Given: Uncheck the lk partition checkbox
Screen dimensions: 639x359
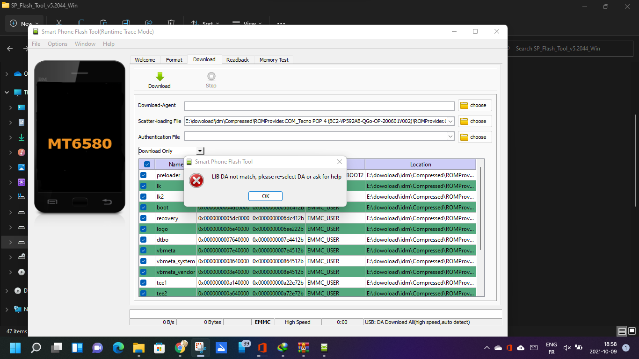Looking at the screenshot, I should [144, 186].
